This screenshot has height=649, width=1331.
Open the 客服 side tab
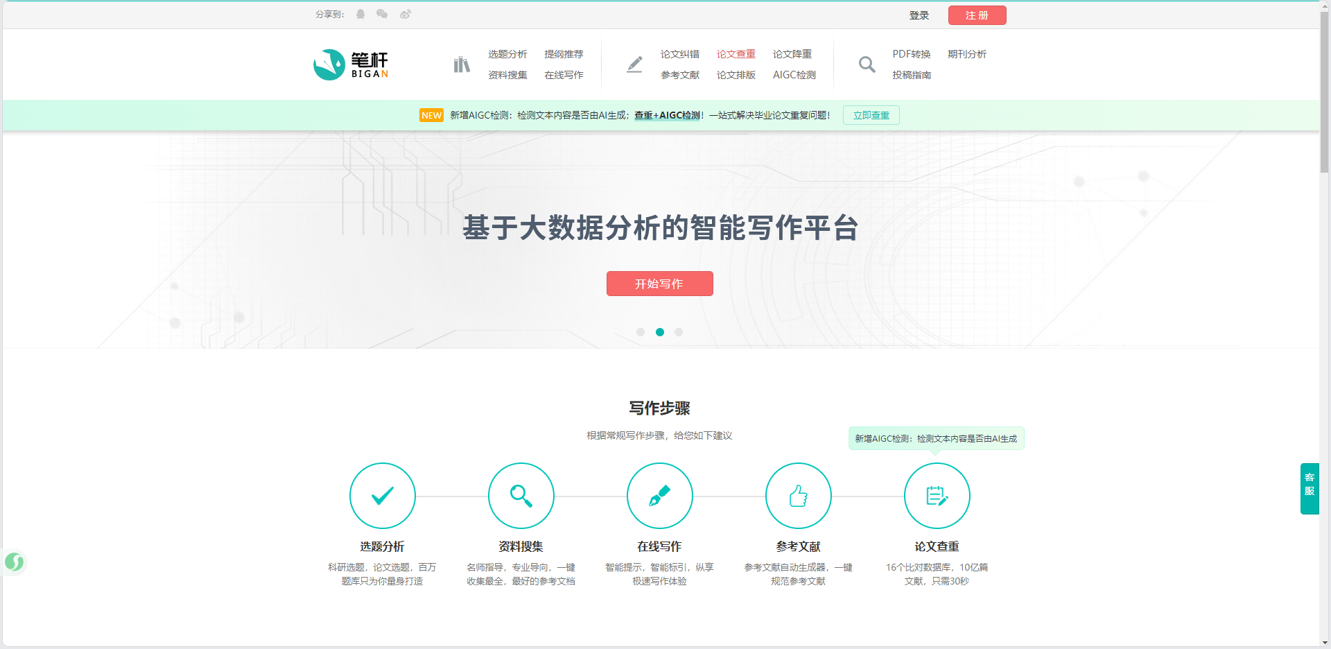(x=1309, y=488)
